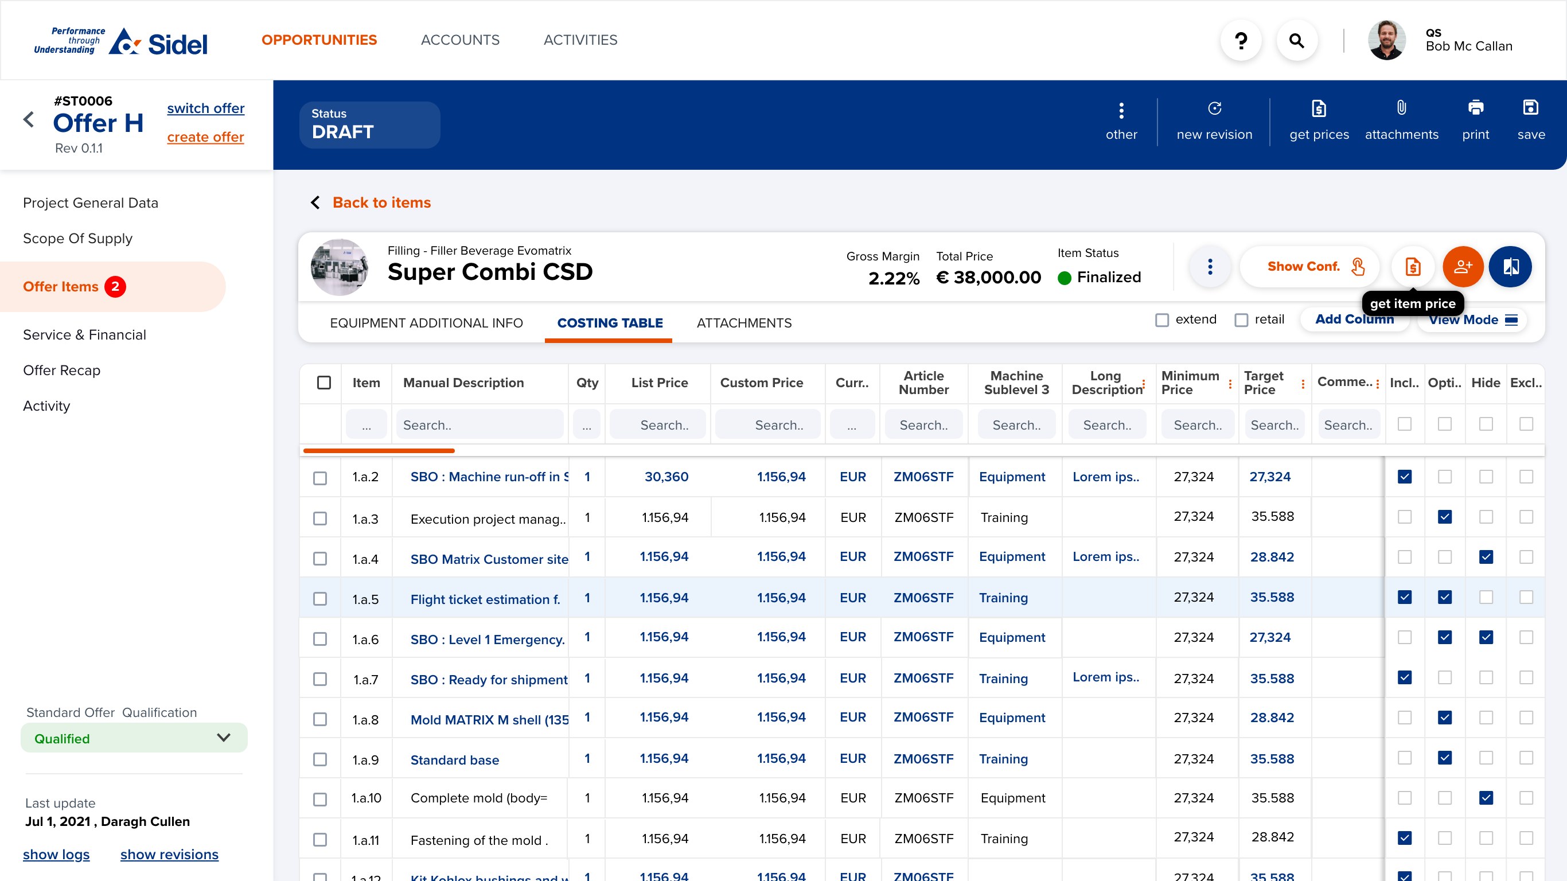Open Offer Recap section
Viewport: 1567px width, 881px height.
click(61, 370)
